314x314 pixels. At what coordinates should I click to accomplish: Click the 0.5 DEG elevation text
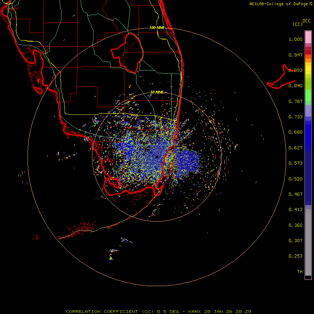[168, 312]
